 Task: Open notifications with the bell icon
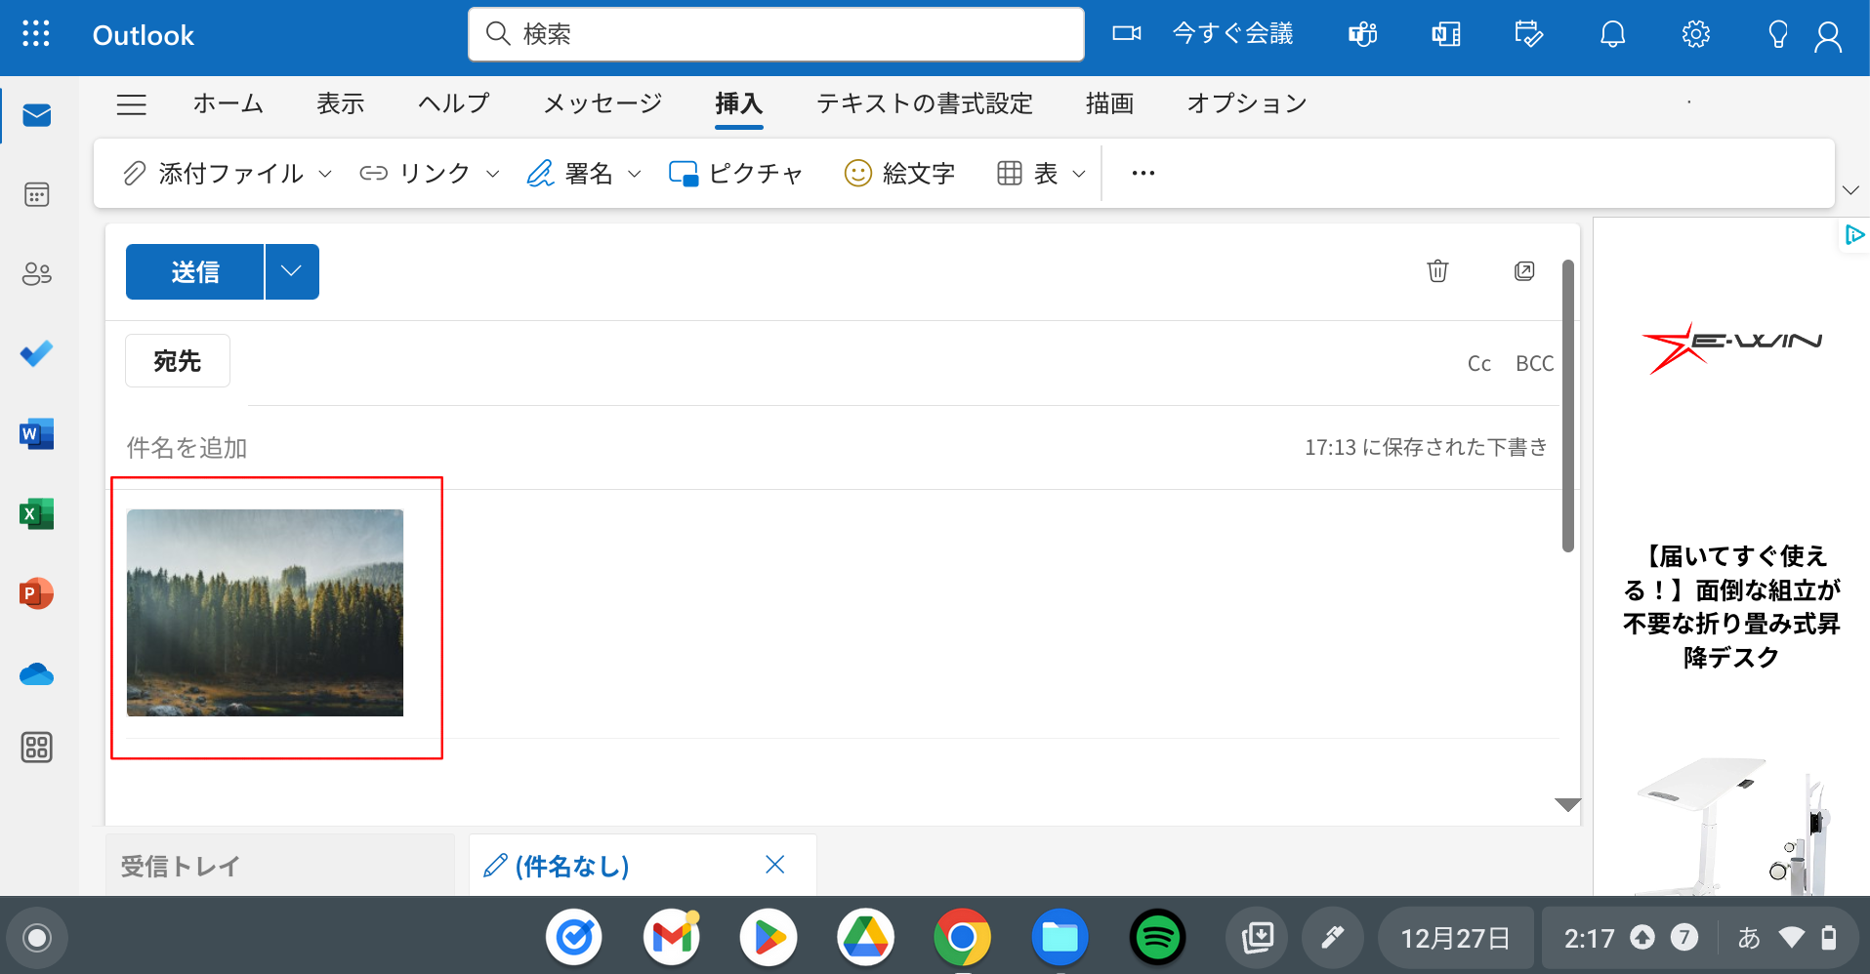(x=1611, y=34)
